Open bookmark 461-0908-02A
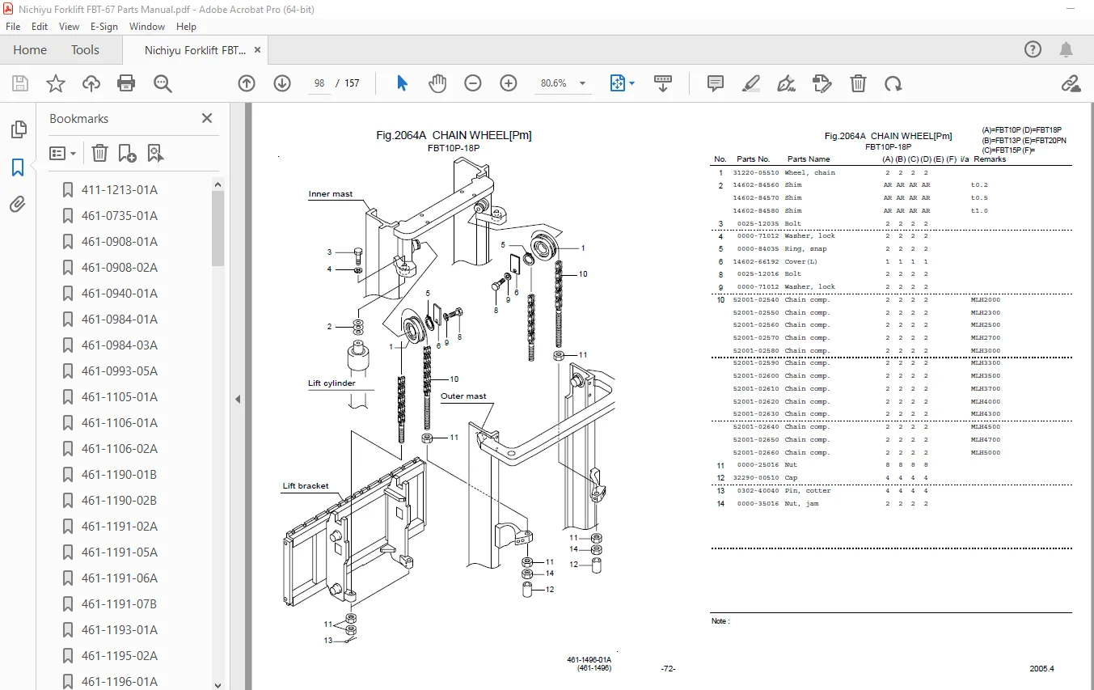1094x690 pixels. [120, 268]
